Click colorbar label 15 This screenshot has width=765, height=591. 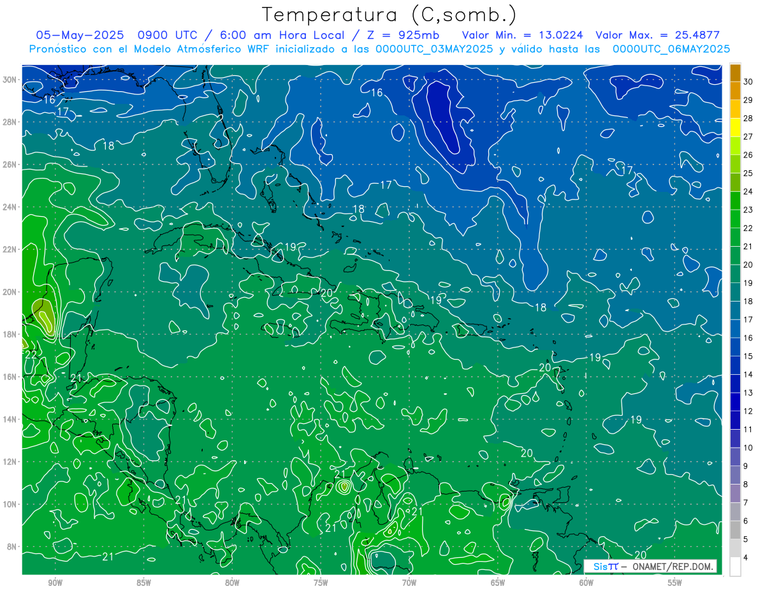(748, 356)
